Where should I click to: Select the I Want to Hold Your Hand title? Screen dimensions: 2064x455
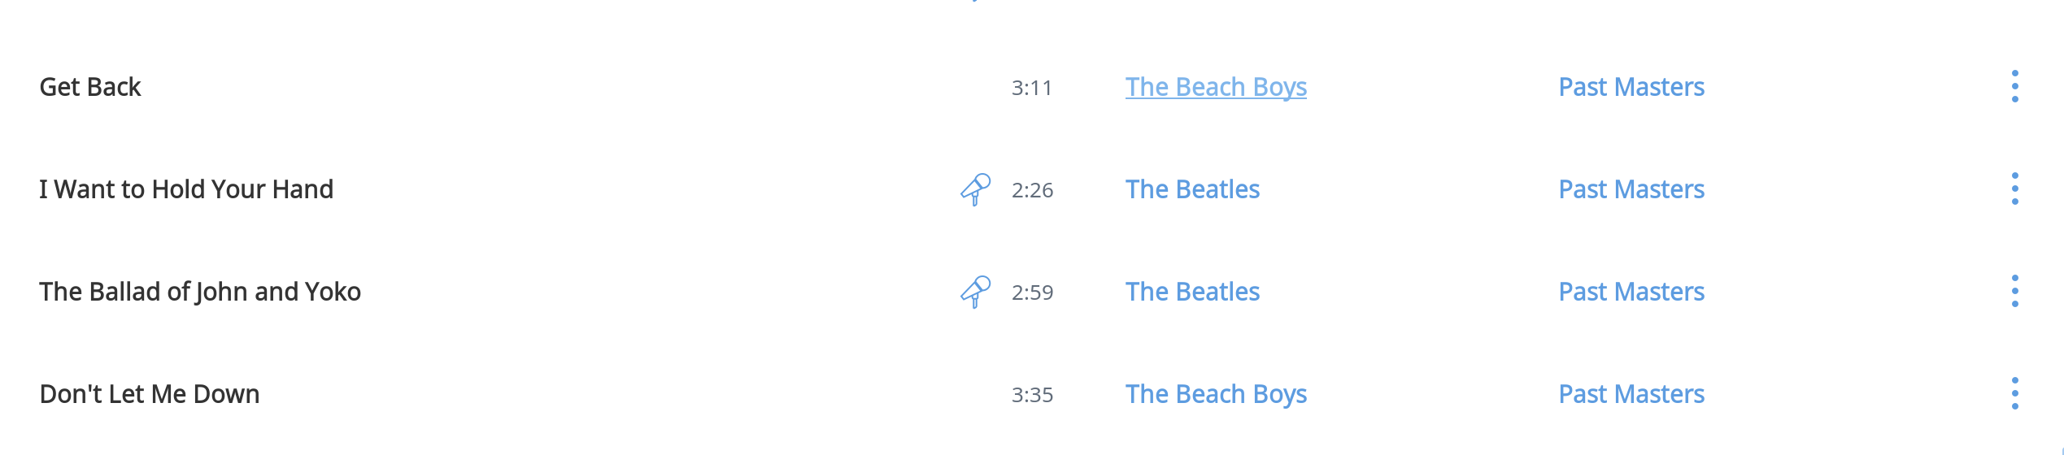[186, 189]
